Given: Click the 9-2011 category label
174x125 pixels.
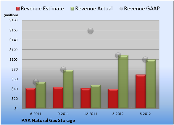Looking at the screenshot, I should (63, 114).
